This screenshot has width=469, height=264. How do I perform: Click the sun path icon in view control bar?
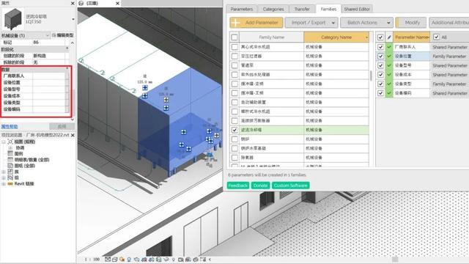(x=122, y=260)
